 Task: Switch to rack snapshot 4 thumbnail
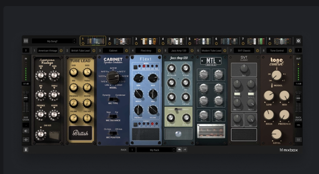pyautogui.click(x=176, y=41)
